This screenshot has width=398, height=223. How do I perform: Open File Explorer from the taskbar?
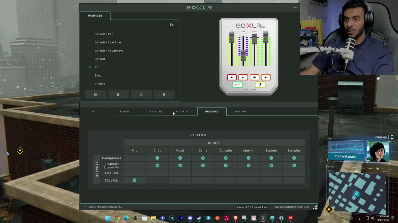pyautogui.click(x=153, y=218)
